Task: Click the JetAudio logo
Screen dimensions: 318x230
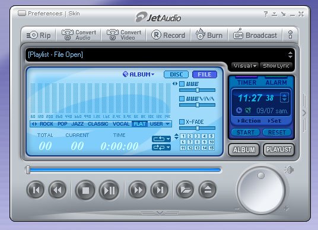Action: pos(158,17)
